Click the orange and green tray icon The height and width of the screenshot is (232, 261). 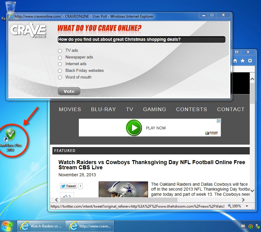[x=251, y=226]
